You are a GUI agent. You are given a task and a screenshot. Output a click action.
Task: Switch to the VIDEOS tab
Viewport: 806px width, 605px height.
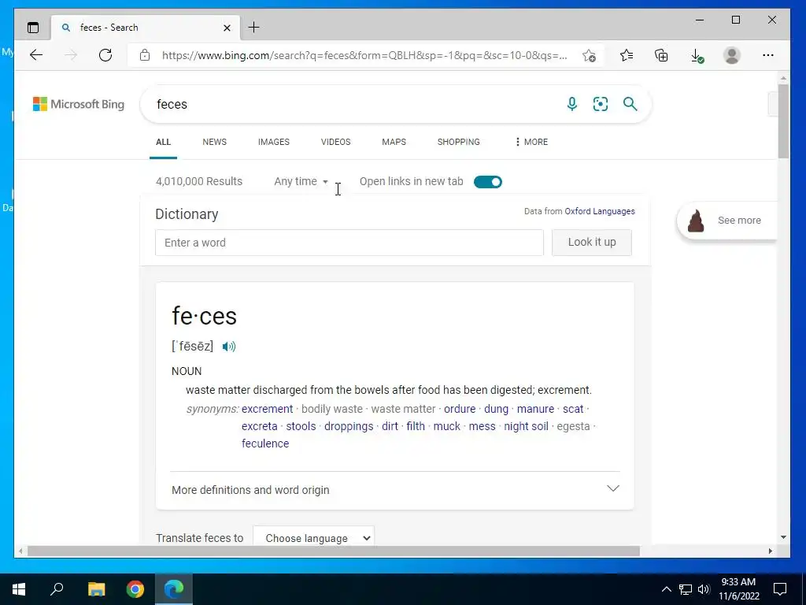click(x=335, y=142)
